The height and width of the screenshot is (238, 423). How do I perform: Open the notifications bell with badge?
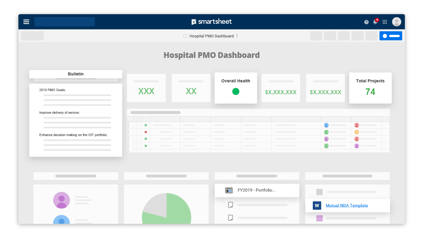click(x=375, y=22)
